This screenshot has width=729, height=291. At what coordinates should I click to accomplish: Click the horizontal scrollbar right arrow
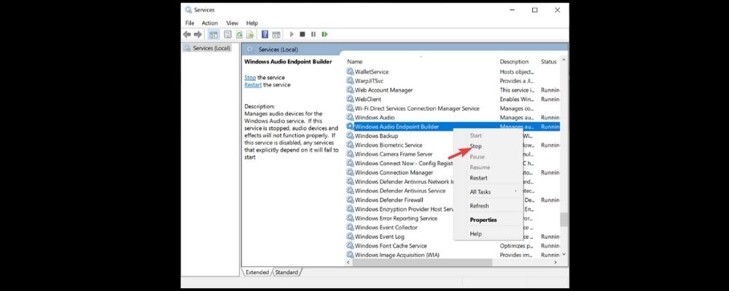pyautogui.click(x=555, y=263)
